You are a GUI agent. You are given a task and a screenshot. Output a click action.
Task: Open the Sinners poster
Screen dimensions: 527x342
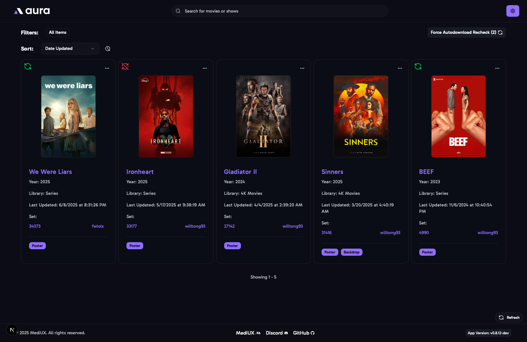tap(361, 117)
